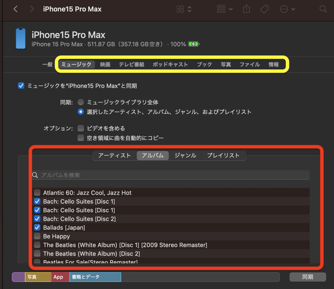The height and width of the screenshot is (289, 334).
Task: Check the Be Happy album
Action: coord(37,236)
